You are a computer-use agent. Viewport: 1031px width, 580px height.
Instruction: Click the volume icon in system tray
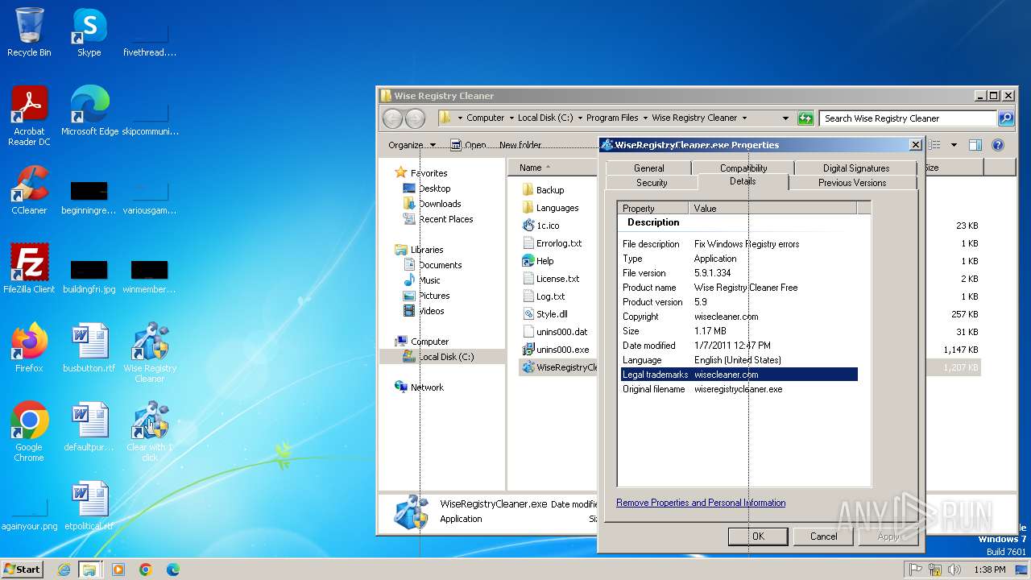[x=954, y=570]
